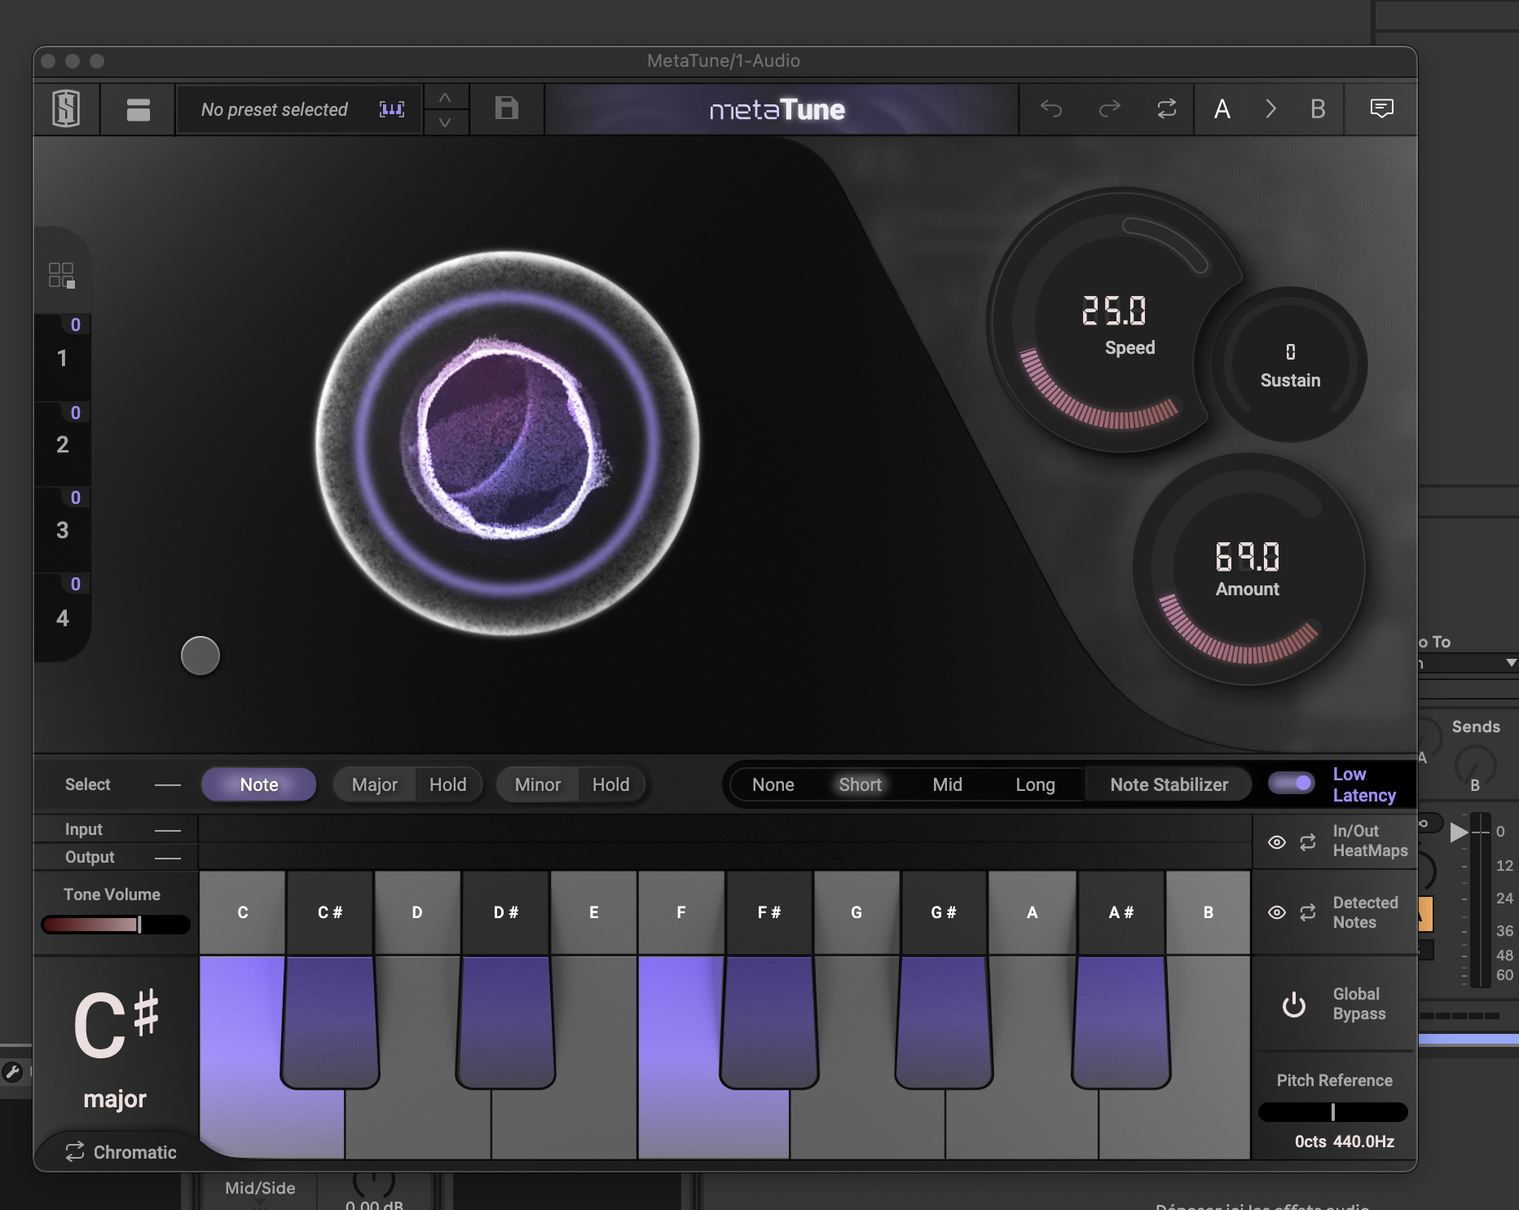The image size is (1519, 1210).
Task: Toggle G# note label key
Action: click(944, 912)
